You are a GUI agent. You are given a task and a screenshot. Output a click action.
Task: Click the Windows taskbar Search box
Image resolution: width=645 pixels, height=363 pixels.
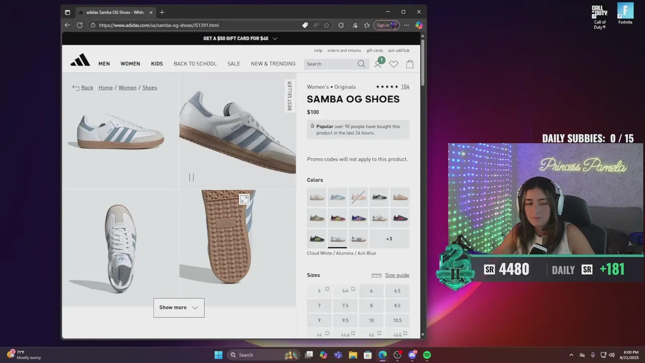[263, 355]
